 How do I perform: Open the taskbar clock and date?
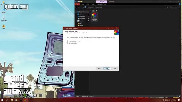[173, 100]
